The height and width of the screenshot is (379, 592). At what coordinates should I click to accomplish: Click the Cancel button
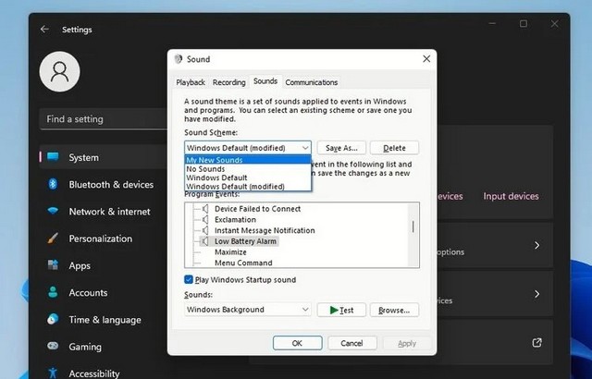pos(351,343)
